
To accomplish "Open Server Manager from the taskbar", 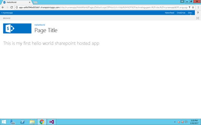I will click(13, 122).
